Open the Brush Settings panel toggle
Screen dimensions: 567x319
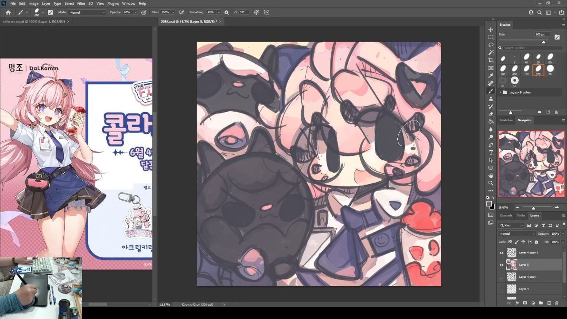(50, 12)
